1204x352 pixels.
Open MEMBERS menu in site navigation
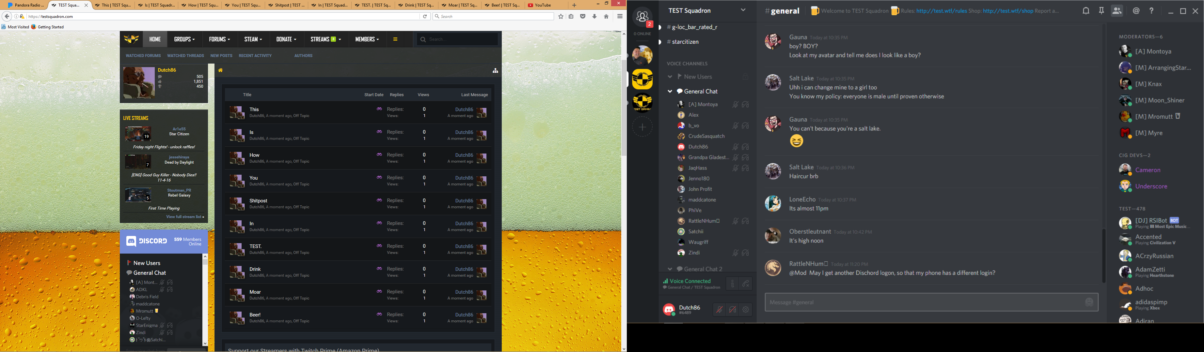(x=367, y=39)
